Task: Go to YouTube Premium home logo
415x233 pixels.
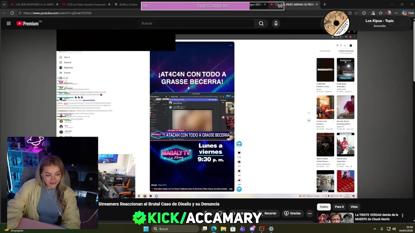Action: (28, 23)
